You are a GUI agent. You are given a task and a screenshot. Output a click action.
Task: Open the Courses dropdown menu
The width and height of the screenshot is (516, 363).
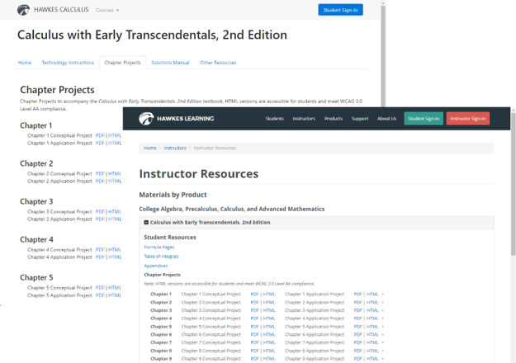(x=107, y=10)
